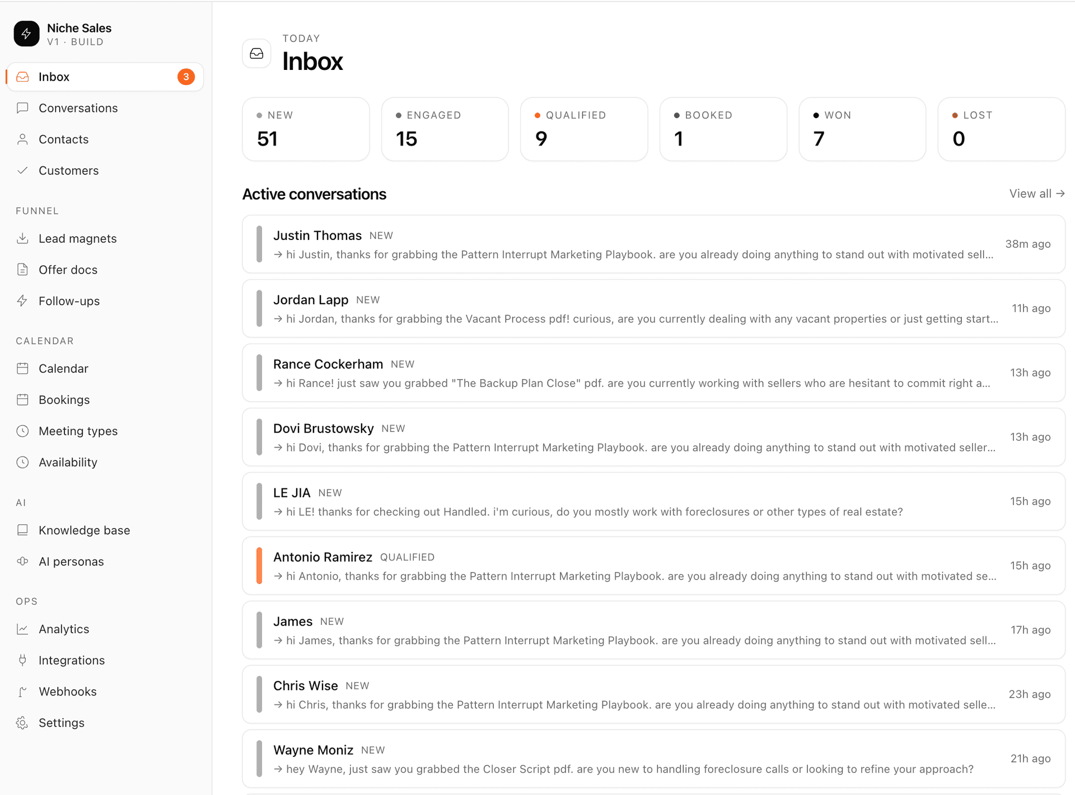Open Jordan Lapp conversation row
The height and width of the screenshot is (795, 1075).
pos(653,308)
